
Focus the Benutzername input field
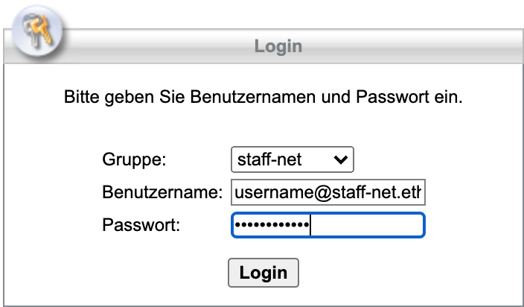pos(327,192)
